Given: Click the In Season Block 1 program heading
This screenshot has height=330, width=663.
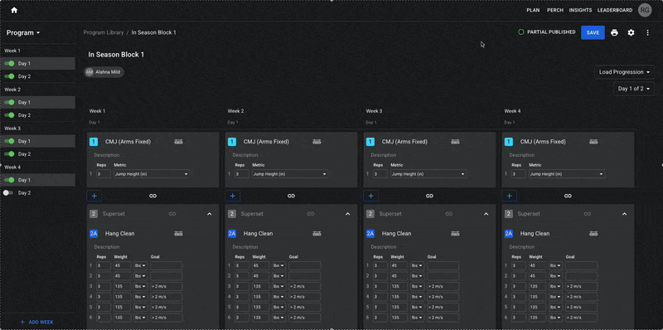Looking at the screenshot, I should [116, 55].
